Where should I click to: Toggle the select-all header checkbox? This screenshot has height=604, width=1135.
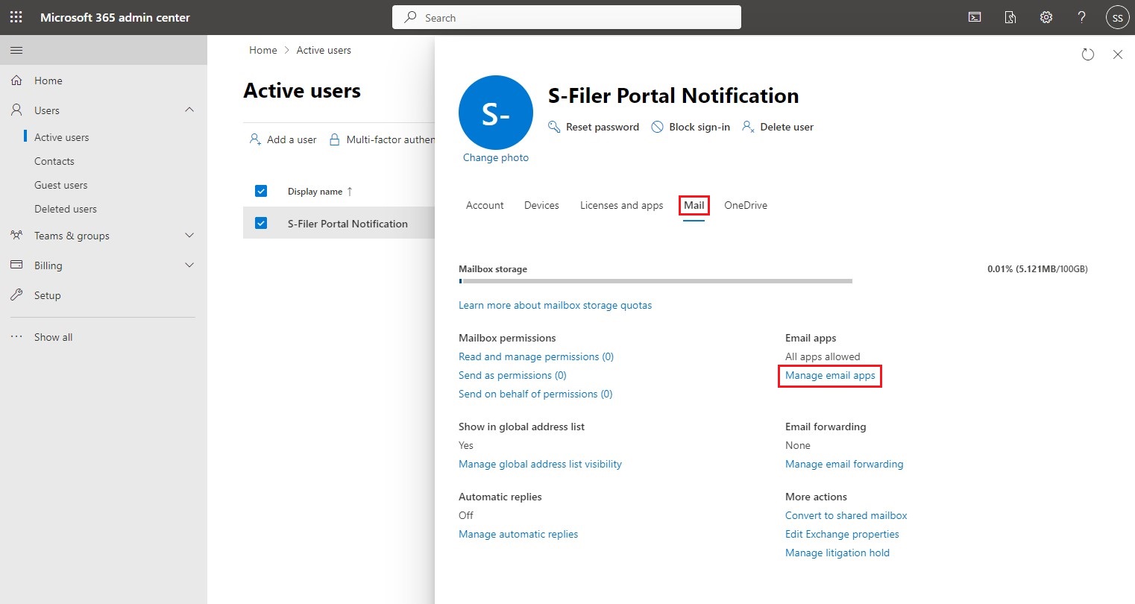(261, 191)
